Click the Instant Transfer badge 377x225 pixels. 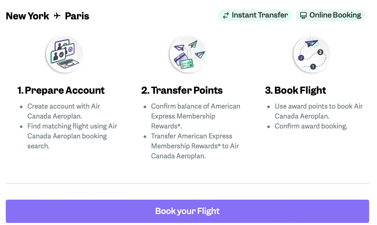pyautogui.click(x=255, y=15)
